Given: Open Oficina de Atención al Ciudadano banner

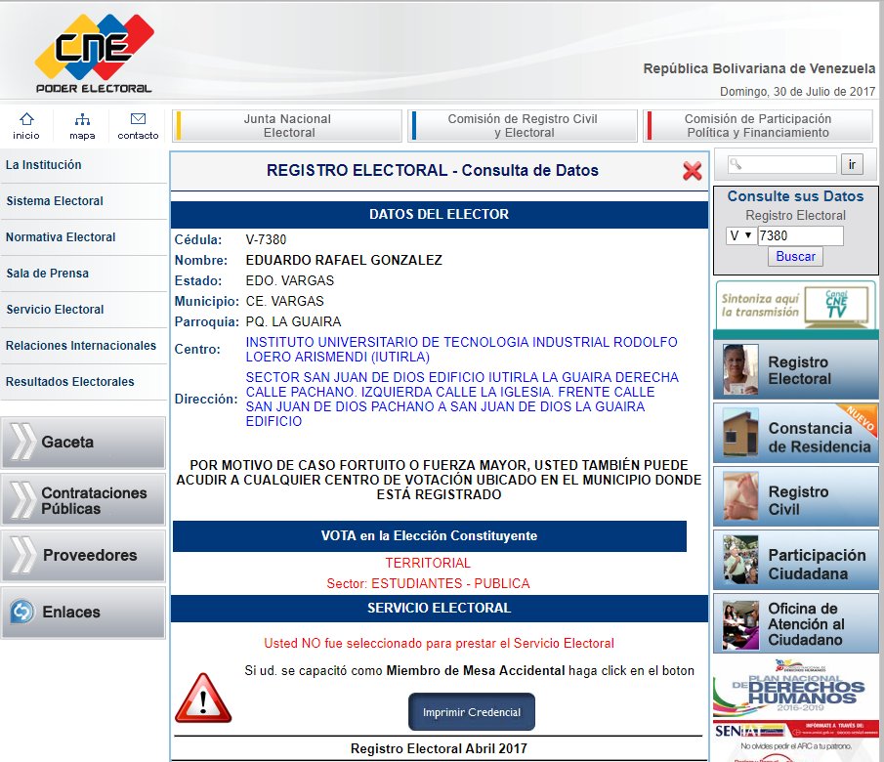Looking at the screenshot, I should pos(796,623).
